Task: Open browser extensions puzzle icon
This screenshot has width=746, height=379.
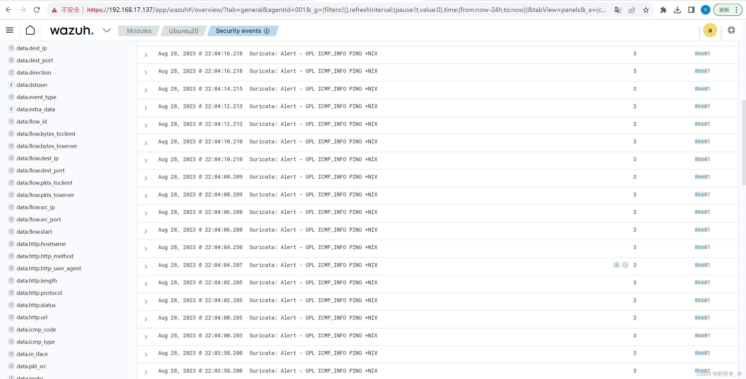Action: tap(663, 10)
